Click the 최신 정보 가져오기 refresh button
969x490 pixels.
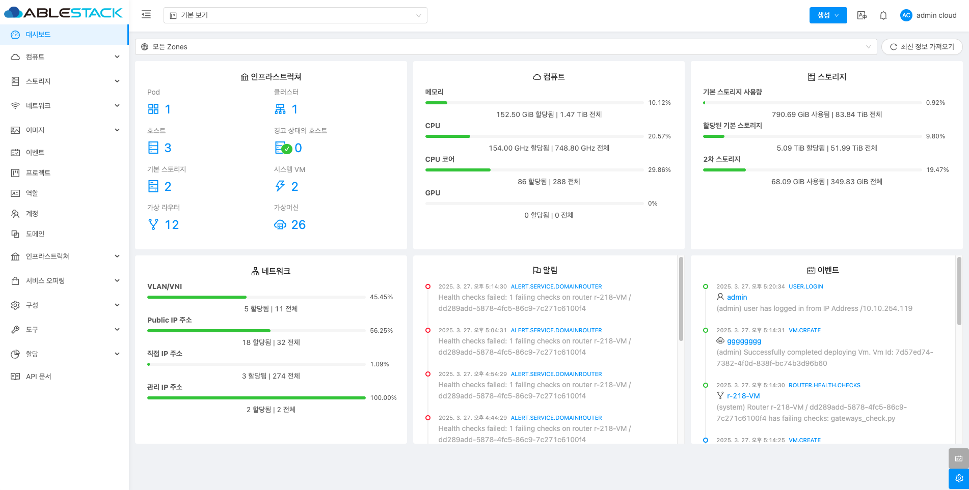click(x=922, y=47)
